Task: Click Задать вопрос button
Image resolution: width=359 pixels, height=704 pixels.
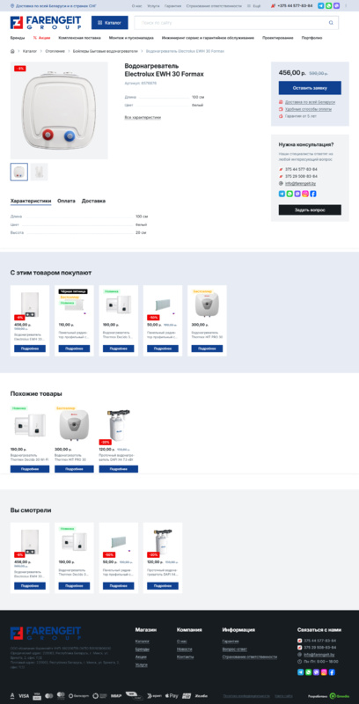Action: pyautogui.click(x=310, y=209)
